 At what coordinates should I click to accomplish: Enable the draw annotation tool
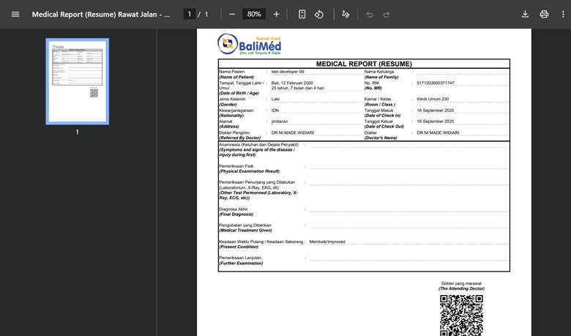coord(347,14)
